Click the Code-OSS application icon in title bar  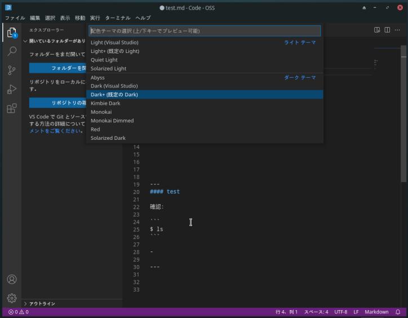[8, 7]
